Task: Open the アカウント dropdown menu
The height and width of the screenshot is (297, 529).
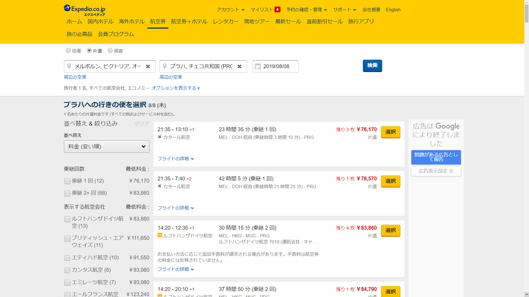Action: (x=230, y=10)
